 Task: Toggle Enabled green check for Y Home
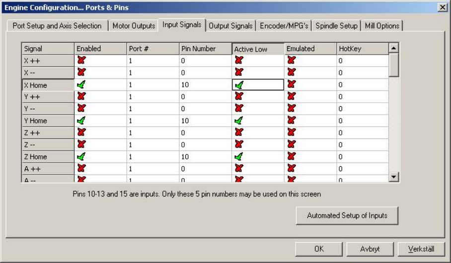(81, 121)
